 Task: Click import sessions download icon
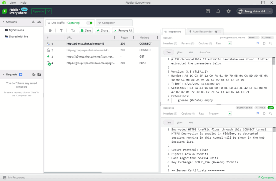pos(33,22)
